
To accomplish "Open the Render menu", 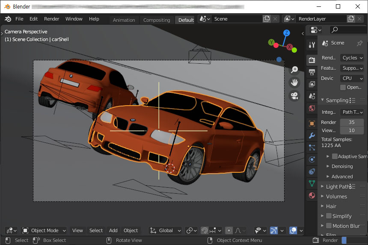I will pos(52,19).
